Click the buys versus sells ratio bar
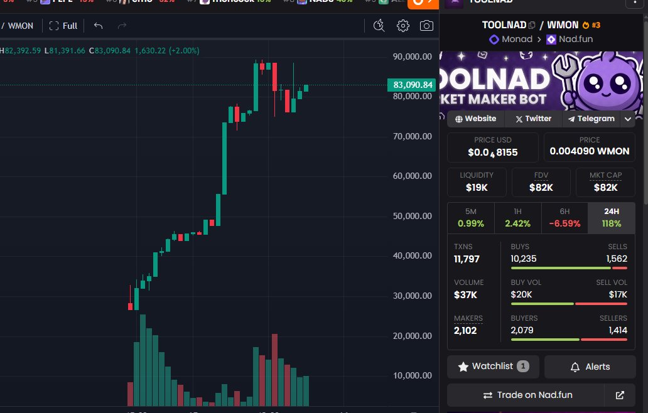This screenshot has width=648, height=413. (x=569, y=268)
